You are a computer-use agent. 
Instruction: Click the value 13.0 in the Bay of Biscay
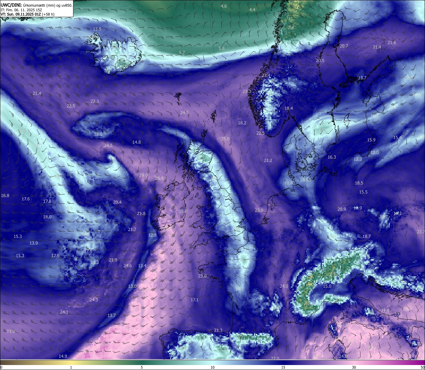[x=132, y=286]
